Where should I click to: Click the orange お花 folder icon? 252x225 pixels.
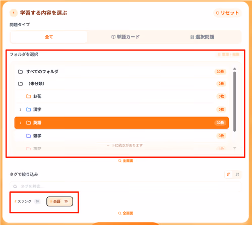click(29, 96)
